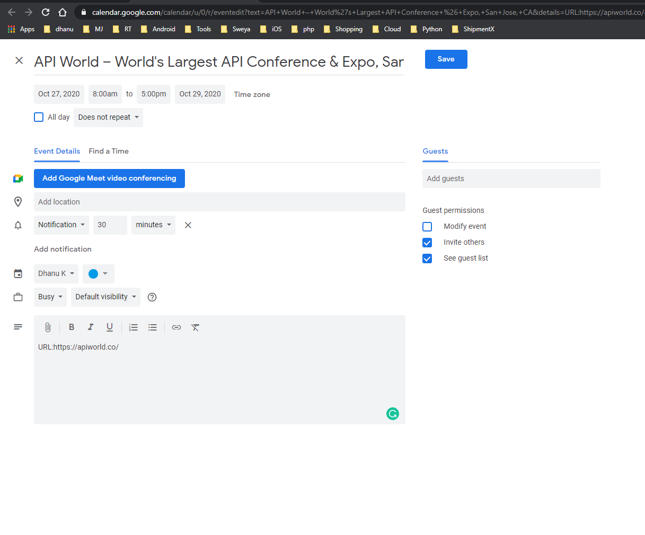Open the dhanu bookmark folder
Screen dimensions: 645x535
click(59, 29)
